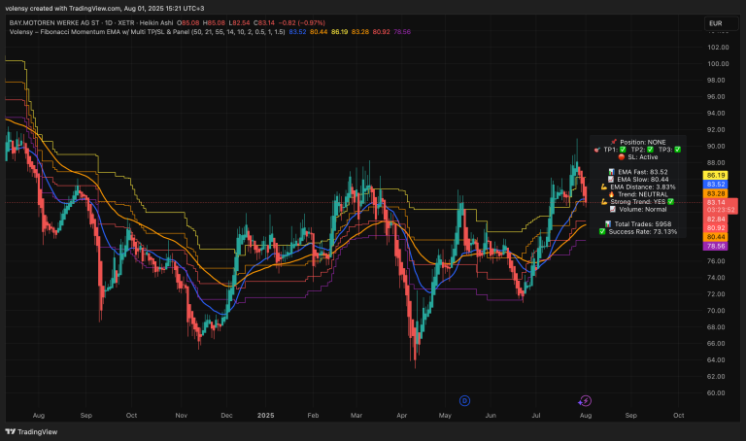This screenshot has height=441, width=746.
Task: Click the -0.82 (-0.97%) change value
Action: point(302,23)
